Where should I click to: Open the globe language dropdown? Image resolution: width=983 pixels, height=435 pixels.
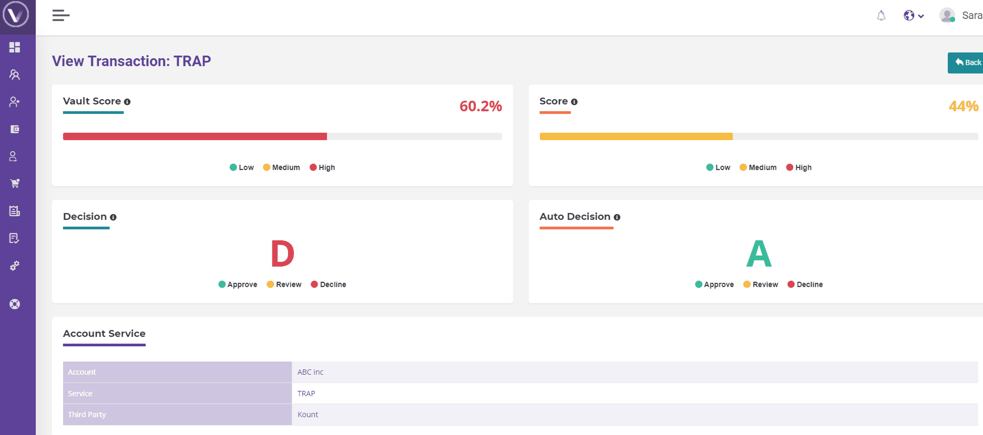click(914, 16)
